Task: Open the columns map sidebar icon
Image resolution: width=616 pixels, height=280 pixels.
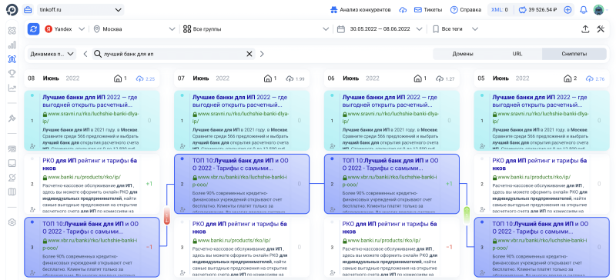Action: 12,192
